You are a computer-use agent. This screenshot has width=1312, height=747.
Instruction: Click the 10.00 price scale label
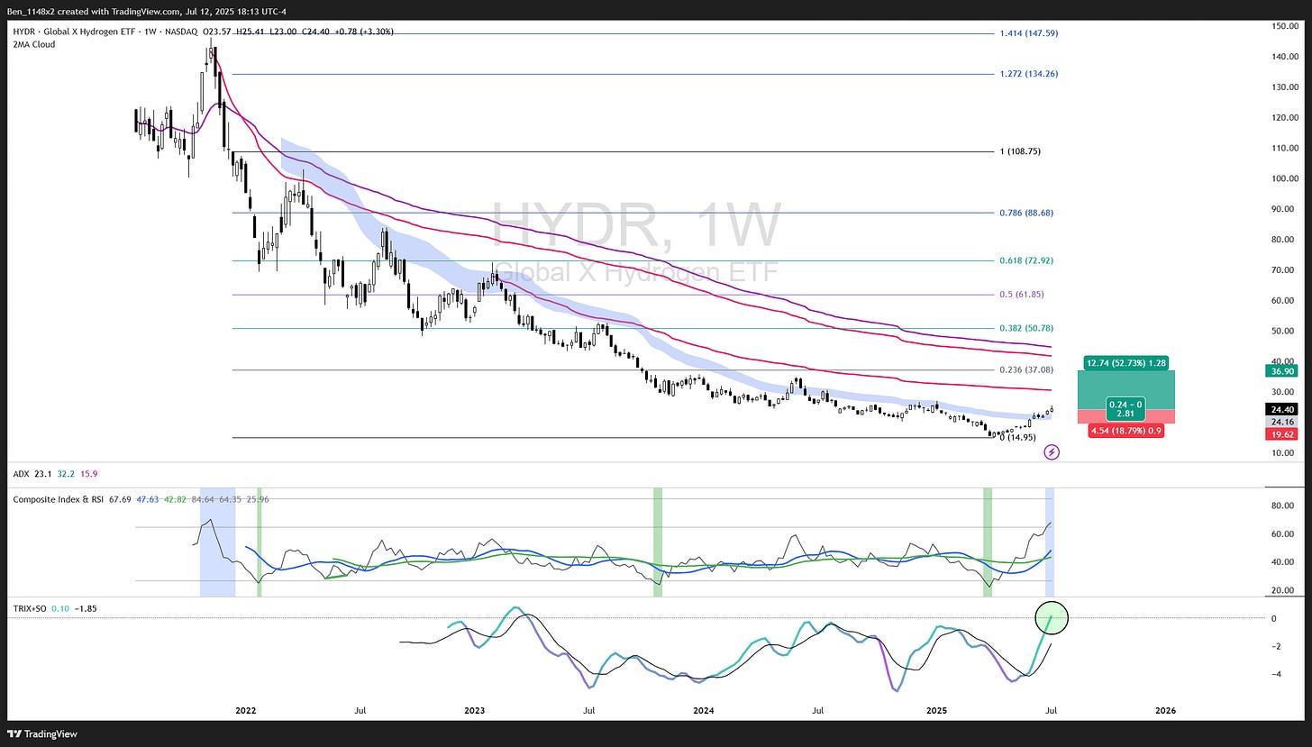coord(1284,452)
